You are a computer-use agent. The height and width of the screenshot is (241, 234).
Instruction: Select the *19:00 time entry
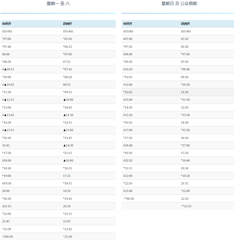(x=7, y=176)
